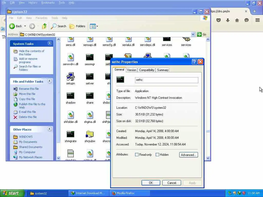
Task: Select the sessmgr application icon
Action: (x=90, y=57)
